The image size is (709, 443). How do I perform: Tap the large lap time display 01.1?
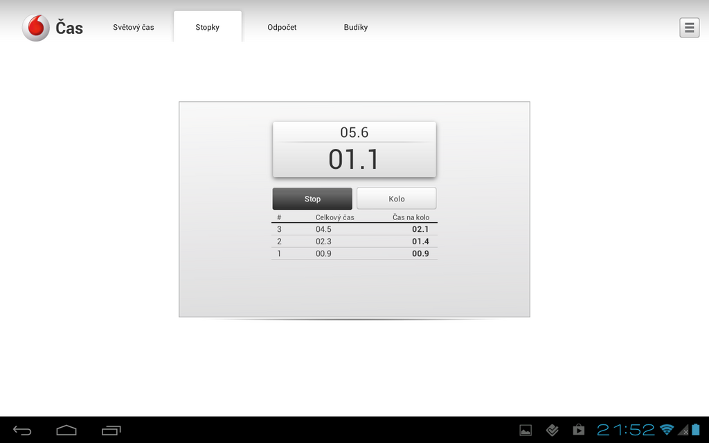click(x=354, y=159)
